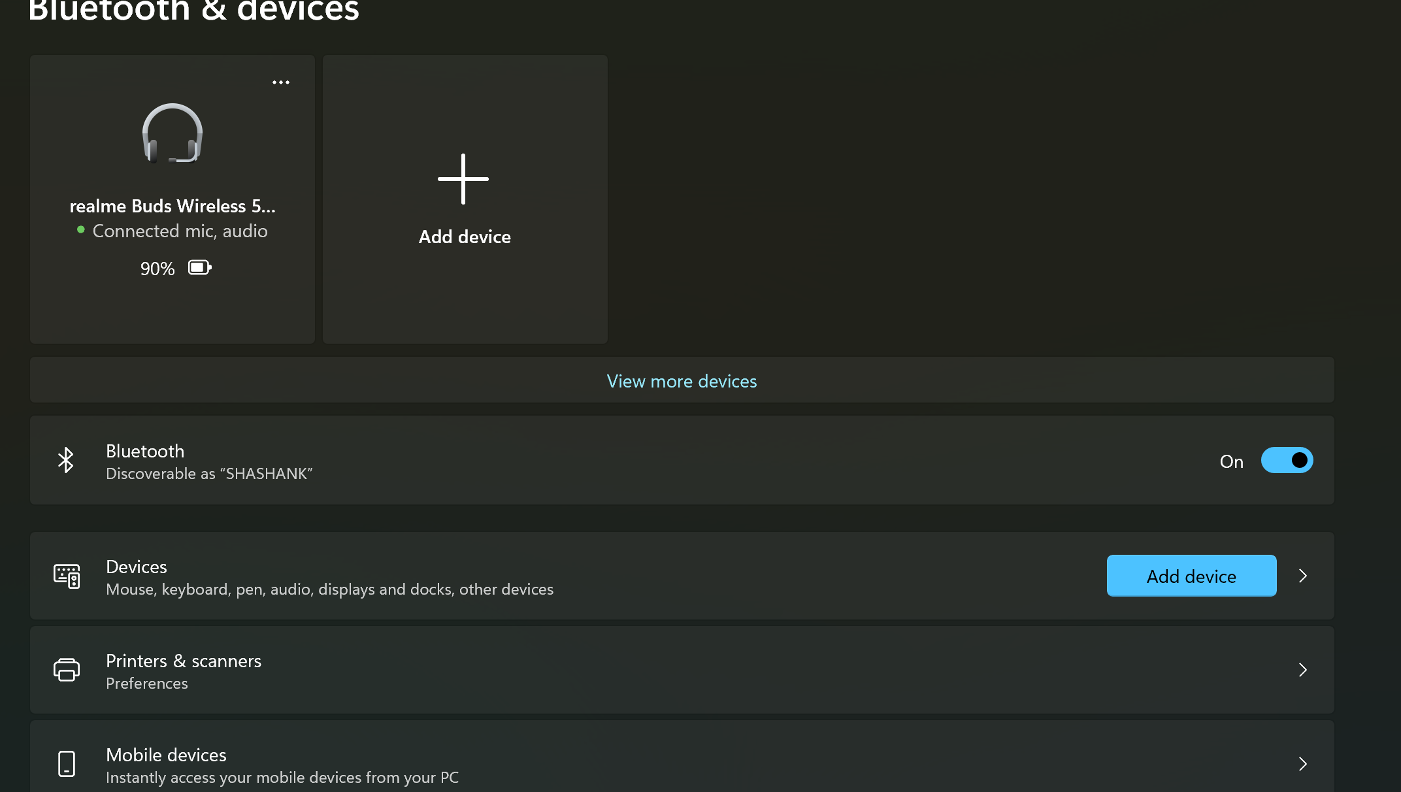Click the Printers & scanners printer icon
This screenshot has width=1401, height=792.
[x=67, y=670]
